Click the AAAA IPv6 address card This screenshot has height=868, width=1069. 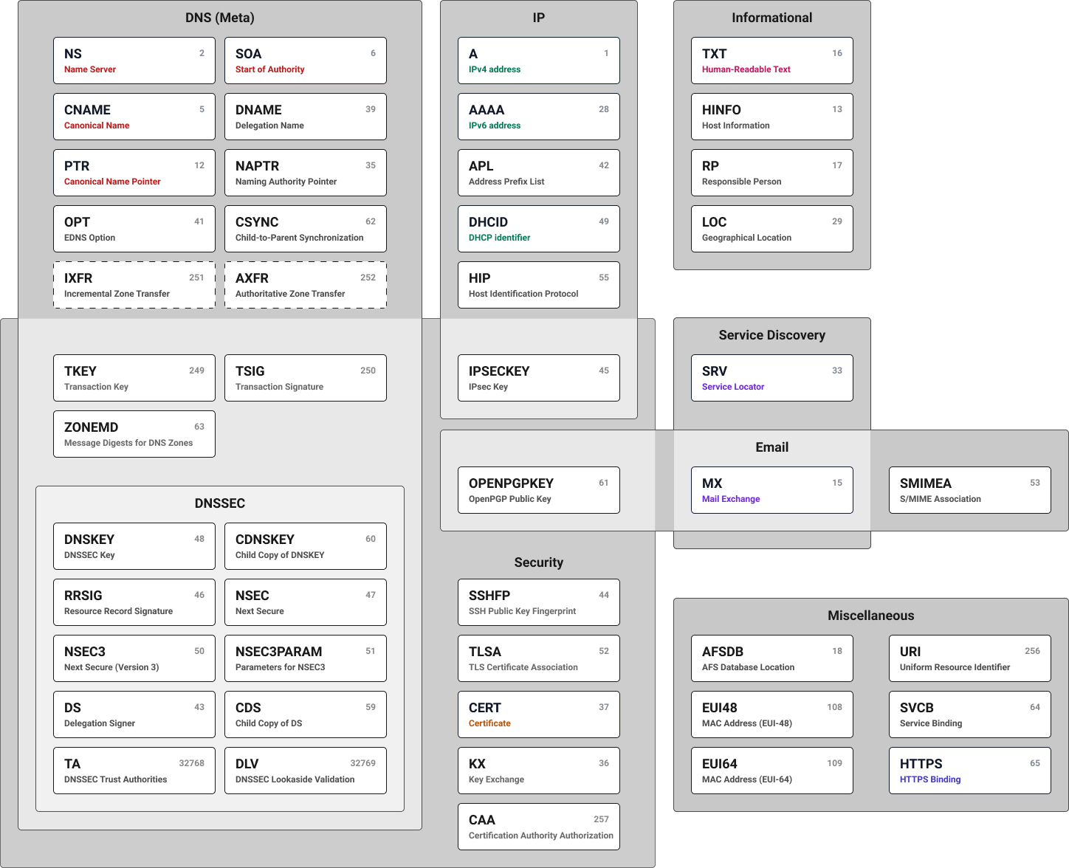538,117
